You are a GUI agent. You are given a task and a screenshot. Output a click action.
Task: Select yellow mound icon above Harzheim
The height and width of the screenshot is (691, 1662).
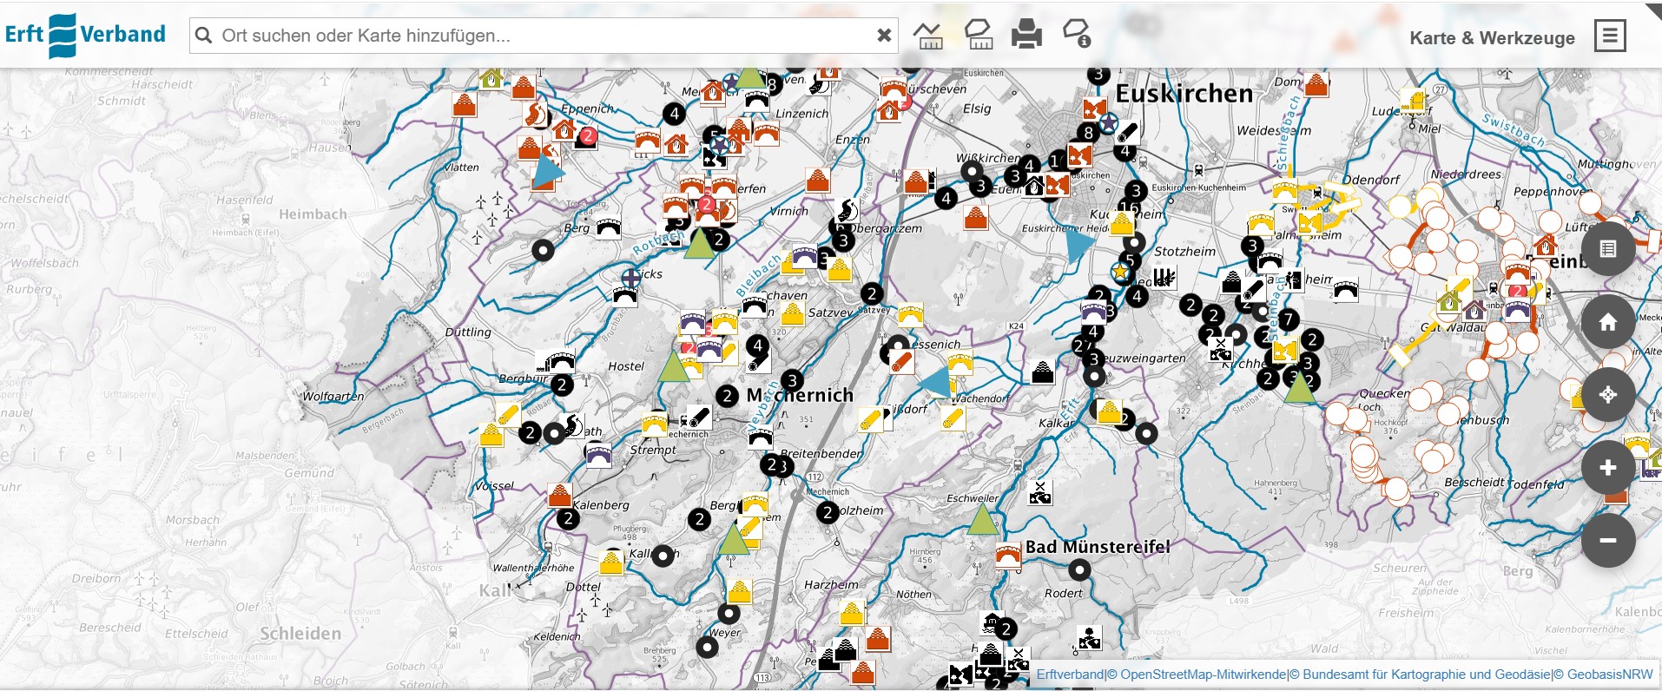point(853,612)
